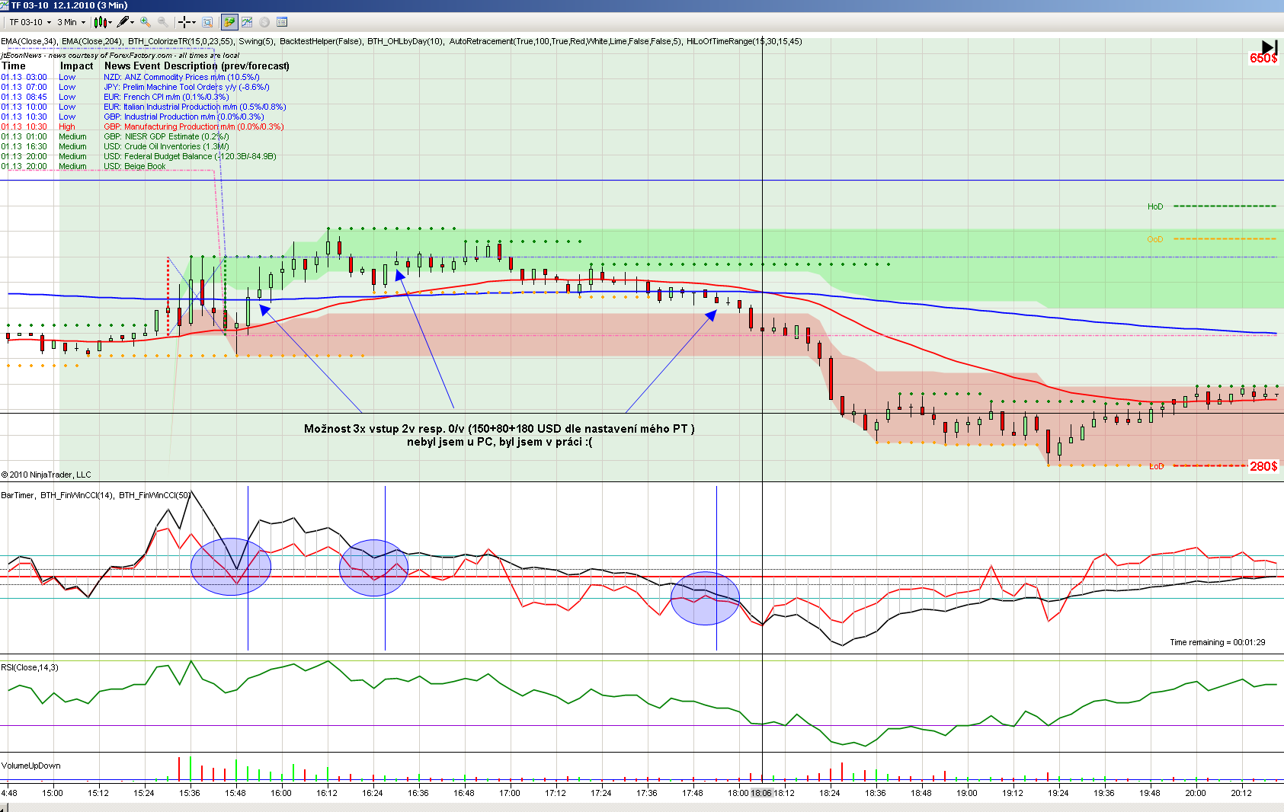Click the BTH_OHLbyDay(10) indicator label
The height and width of the screenshot is (812, 1284).
[x=405, y=41]
